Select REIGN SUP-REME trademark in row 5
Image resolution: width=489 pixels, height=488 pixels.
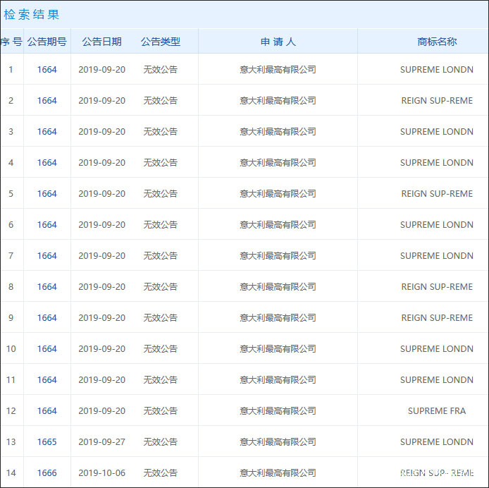(x=437, y=193)
